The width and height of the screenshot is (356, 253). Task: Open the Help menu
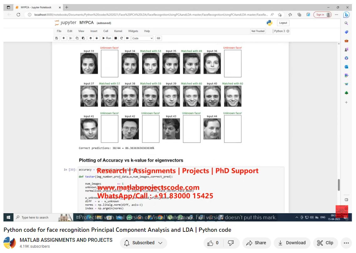click(147, 31)
